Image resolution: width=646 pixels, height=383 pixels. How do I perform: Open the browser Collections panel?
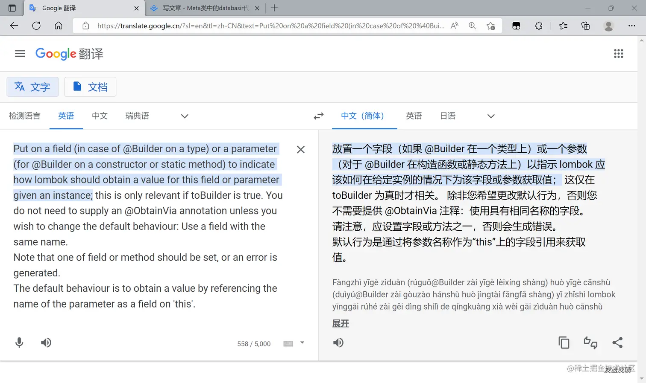[586, 26]
